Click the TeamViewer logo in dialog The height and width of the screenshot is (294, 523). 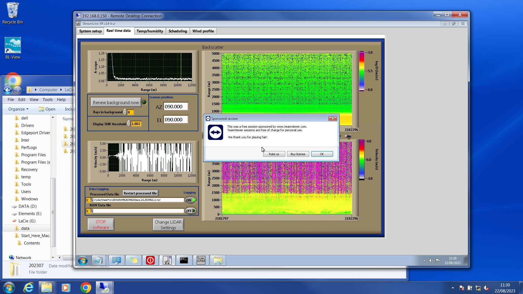pyautogui.click(x=215, y=132)
